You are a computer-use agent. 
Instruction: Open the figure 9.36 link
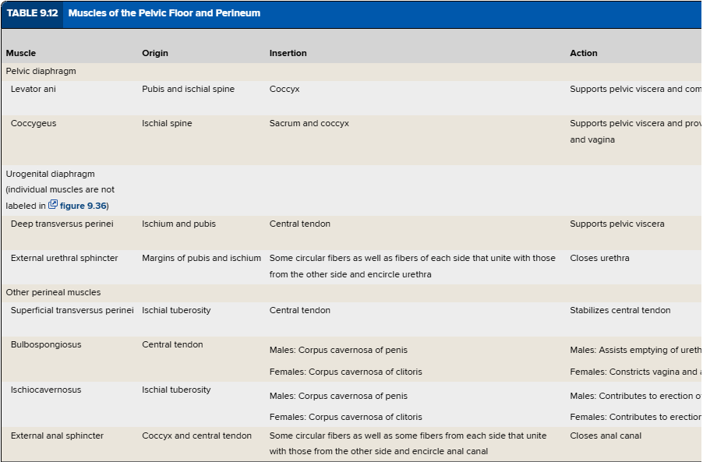(x=83, y=206)
